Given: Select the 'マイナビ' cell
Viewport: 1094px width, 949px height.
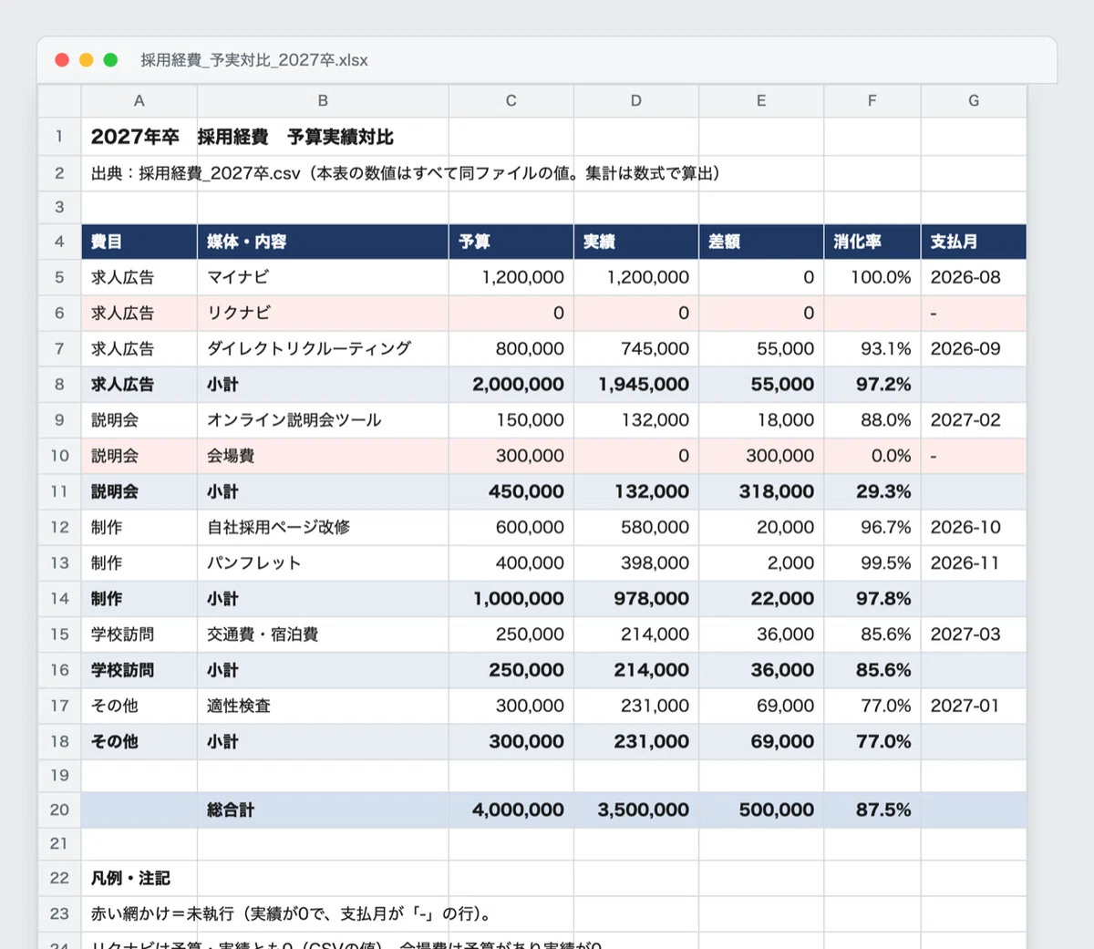Looking at the screenshot, I should click(x=323, y=277).
